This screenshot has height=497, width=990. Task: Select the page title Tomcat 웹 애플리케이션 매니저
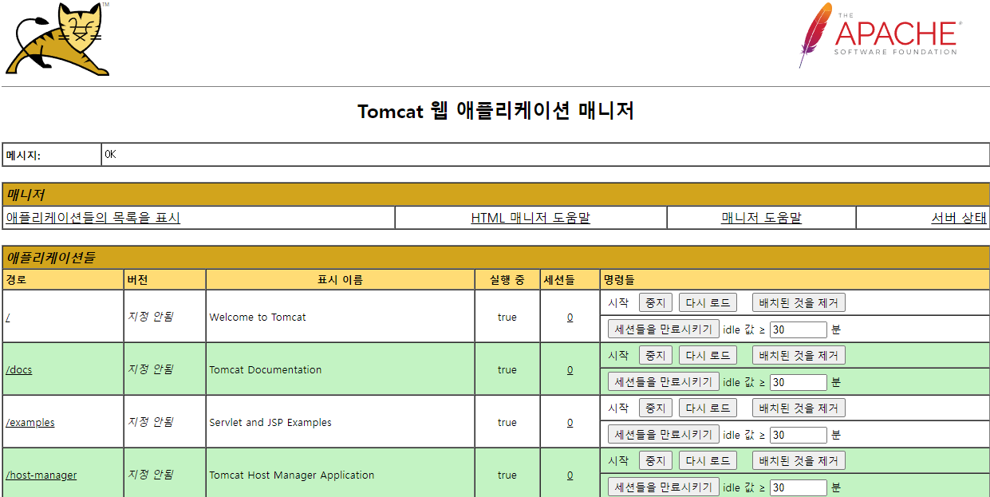495,111
